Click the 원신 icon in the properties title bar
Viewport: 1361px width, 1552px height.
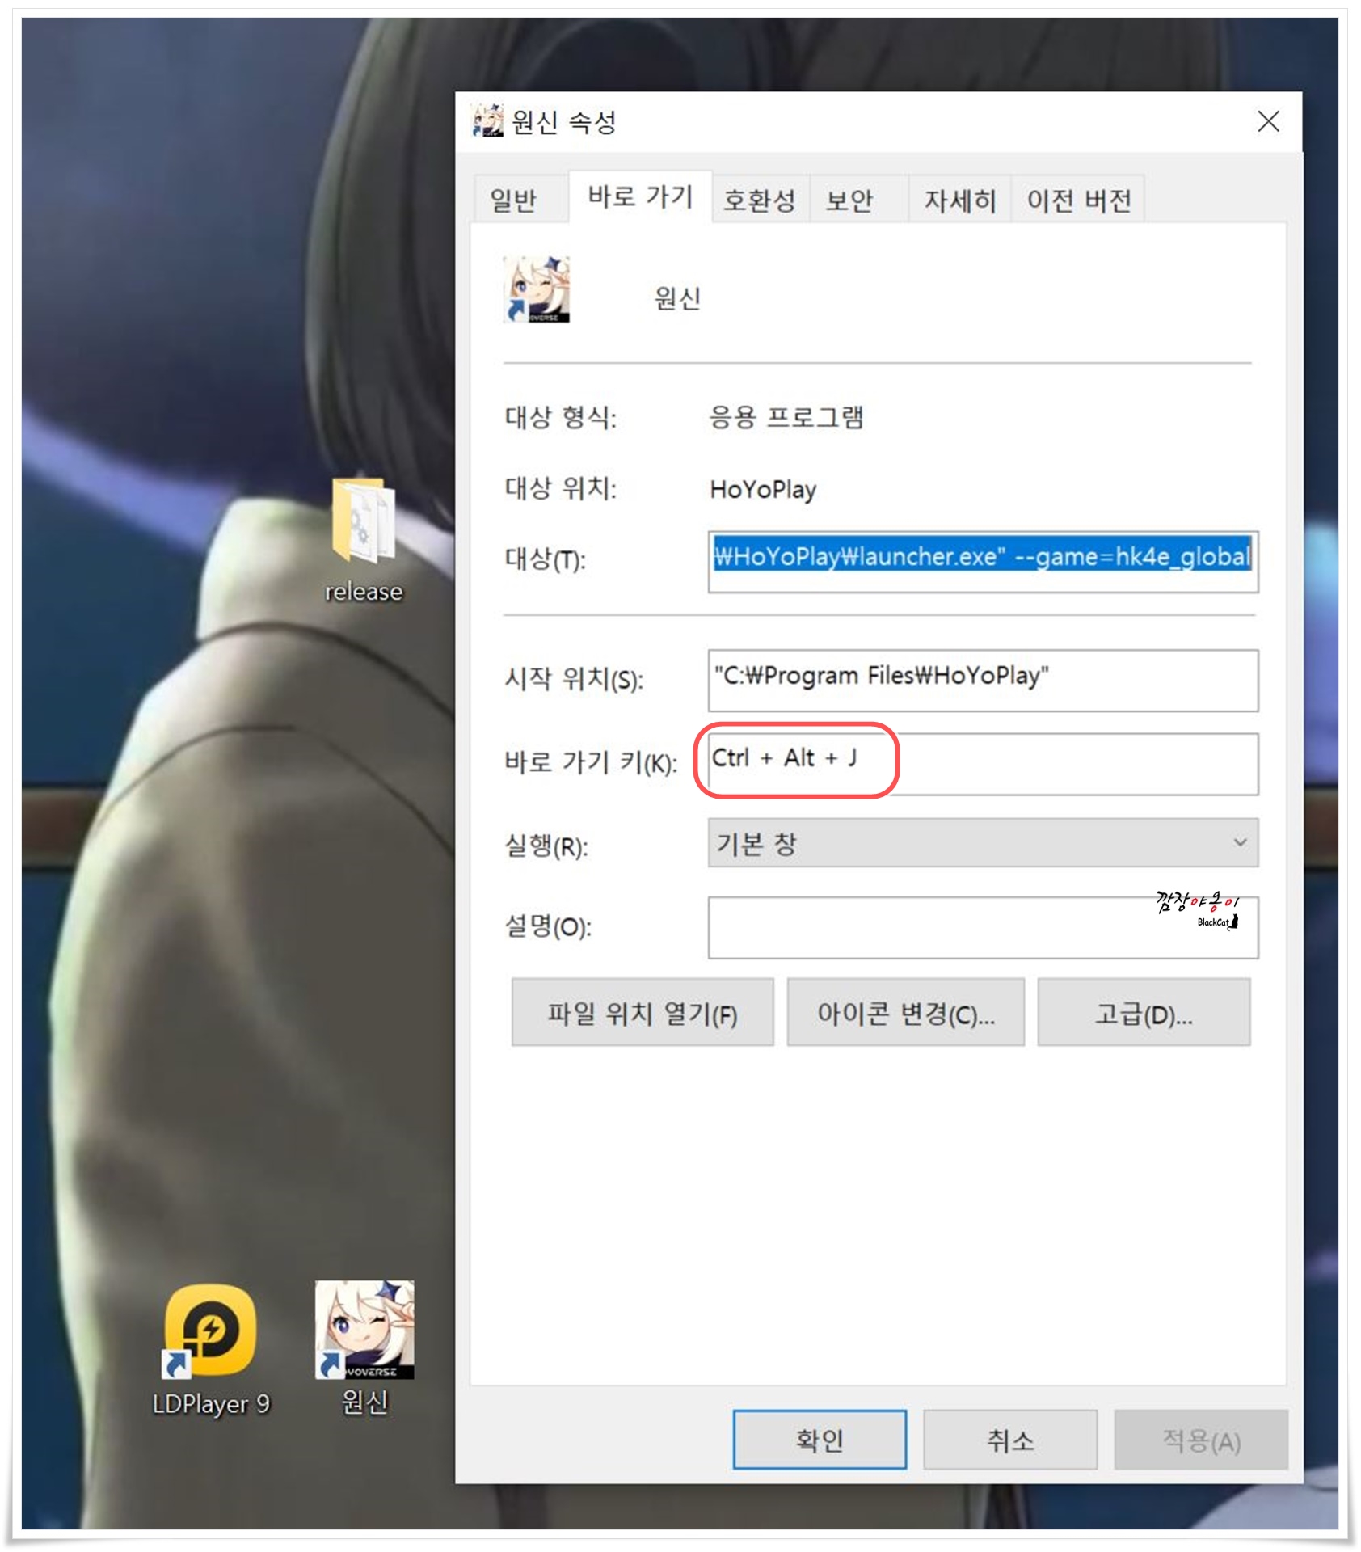(487, 121)
